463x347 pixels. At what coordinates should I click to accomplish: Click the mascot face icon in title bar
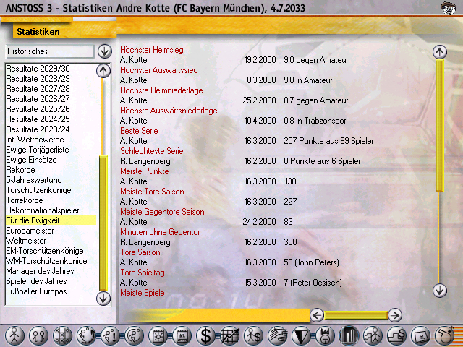coord(449,8)
